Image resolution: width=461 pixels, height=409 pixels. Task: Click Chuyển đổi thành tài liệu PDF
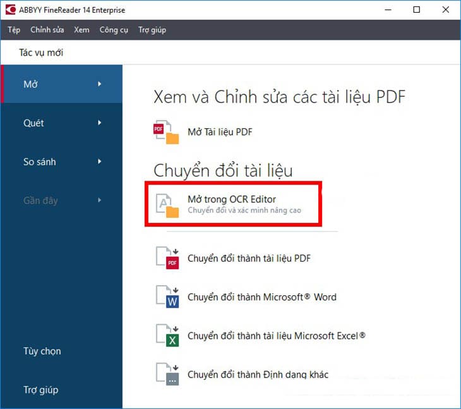249,259
